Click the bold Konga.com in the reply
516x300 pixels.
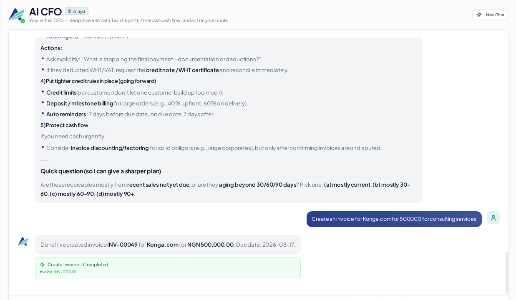click(x=163, y=245)
